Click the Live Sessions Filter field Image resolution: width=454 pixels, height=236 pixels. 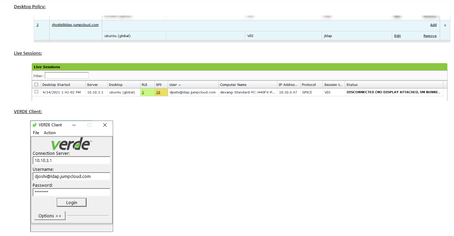[x=67, y=75]
